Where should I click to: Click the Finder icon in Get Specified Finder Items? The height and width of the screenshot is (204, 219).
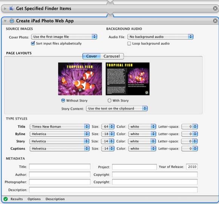(x=12, y=9)
